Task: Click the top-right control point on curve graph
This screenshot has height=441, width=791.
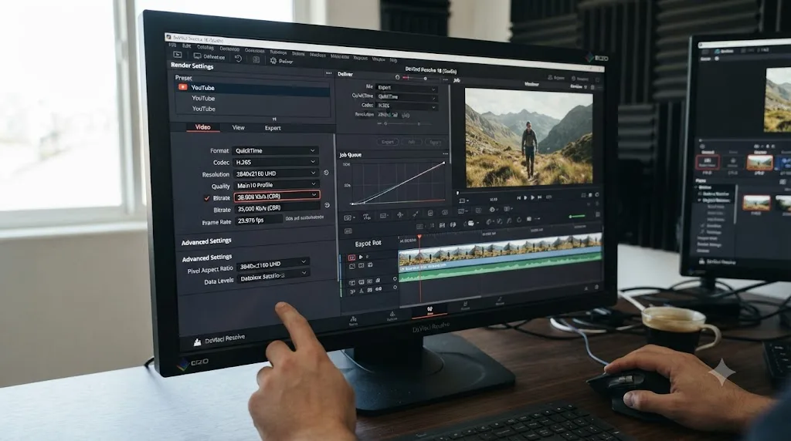Action: (444, 163)
